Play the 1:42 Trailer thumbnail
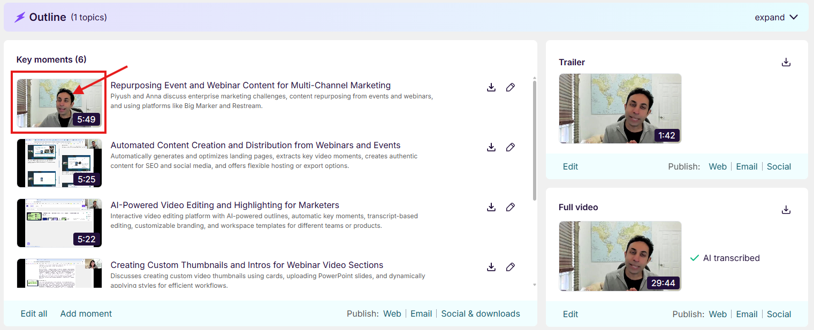 tap(620, 109)
